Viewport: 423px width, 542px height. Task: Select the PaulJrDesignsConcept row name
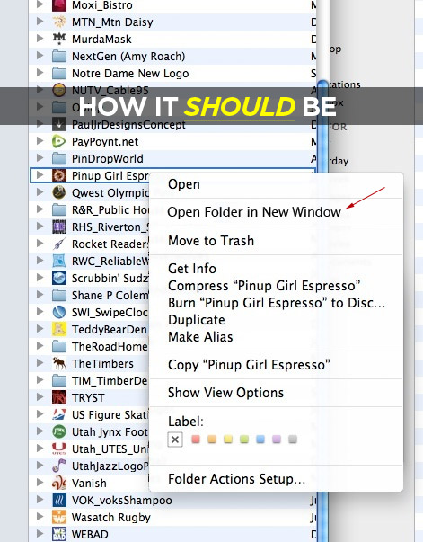[128, 124]
